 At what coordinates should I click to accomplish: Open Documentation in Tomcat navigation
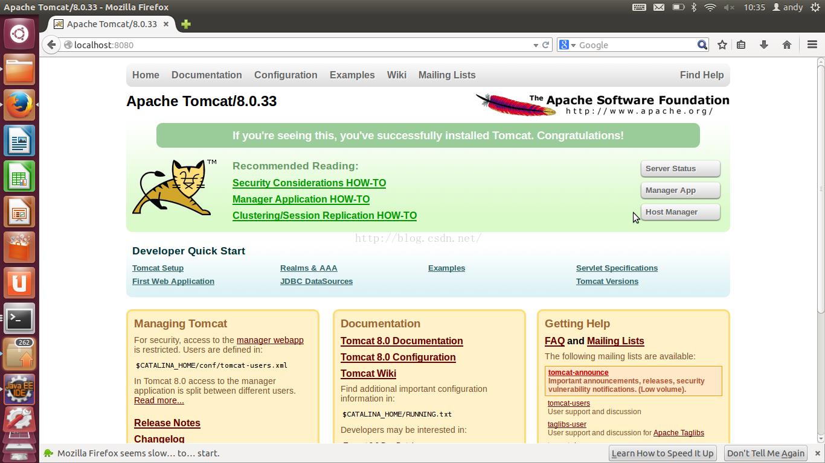[x=207, y=75]
